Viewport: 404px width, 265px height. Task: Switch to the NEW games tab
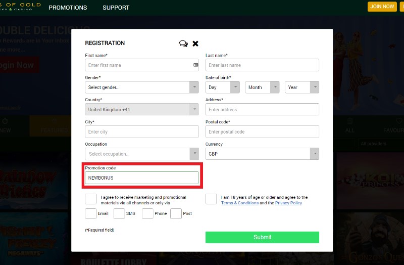tap(5, 126)
